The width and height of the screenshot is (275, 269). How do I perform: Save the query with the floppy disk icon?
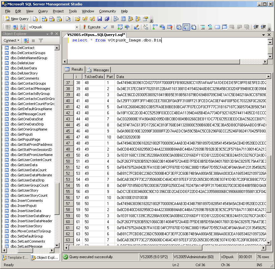[100, 19]
